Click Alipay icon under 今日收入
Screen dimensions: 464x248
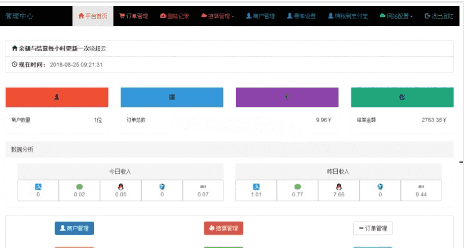[38, 187]
